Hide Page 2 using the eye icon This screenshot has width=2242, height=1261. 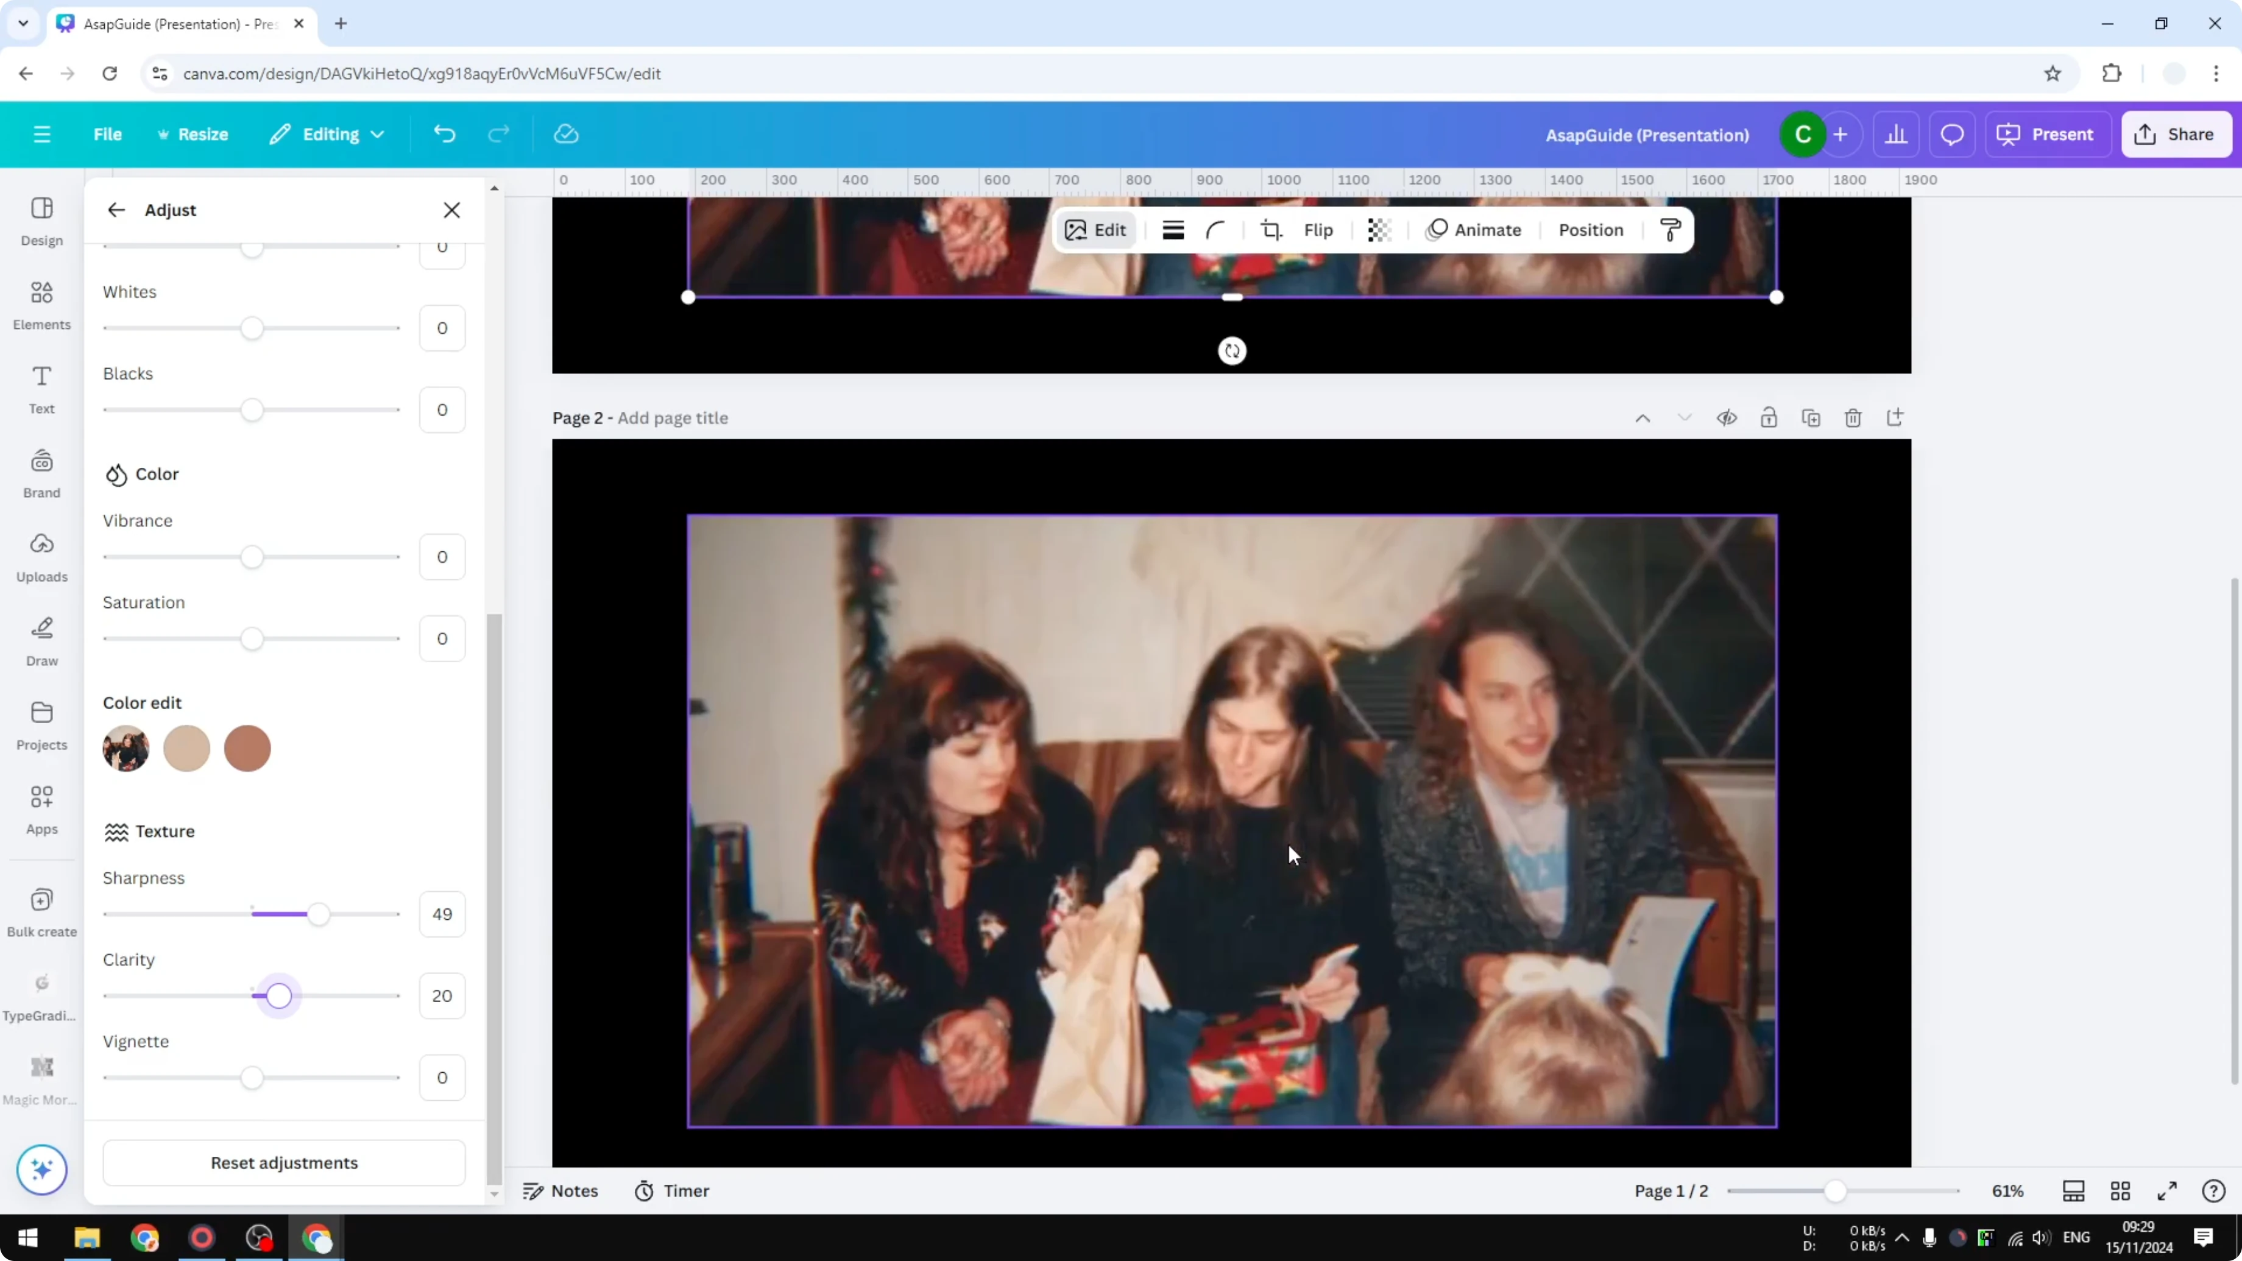coord(1728,418)
